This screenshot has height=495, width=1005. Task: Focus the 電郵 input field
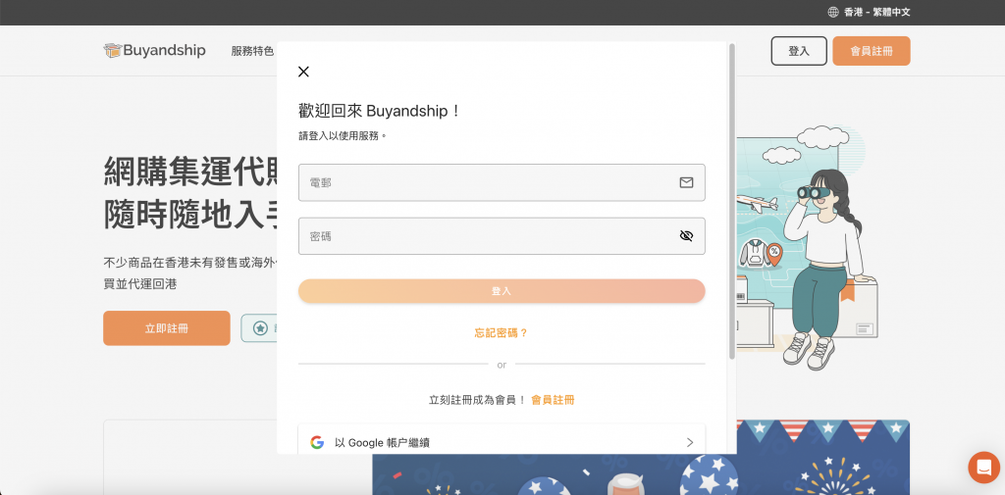pos(486,182)
